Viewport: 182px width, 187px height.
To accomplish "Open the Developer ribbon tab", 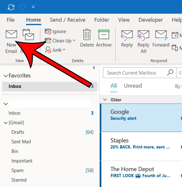I will 151,20.
